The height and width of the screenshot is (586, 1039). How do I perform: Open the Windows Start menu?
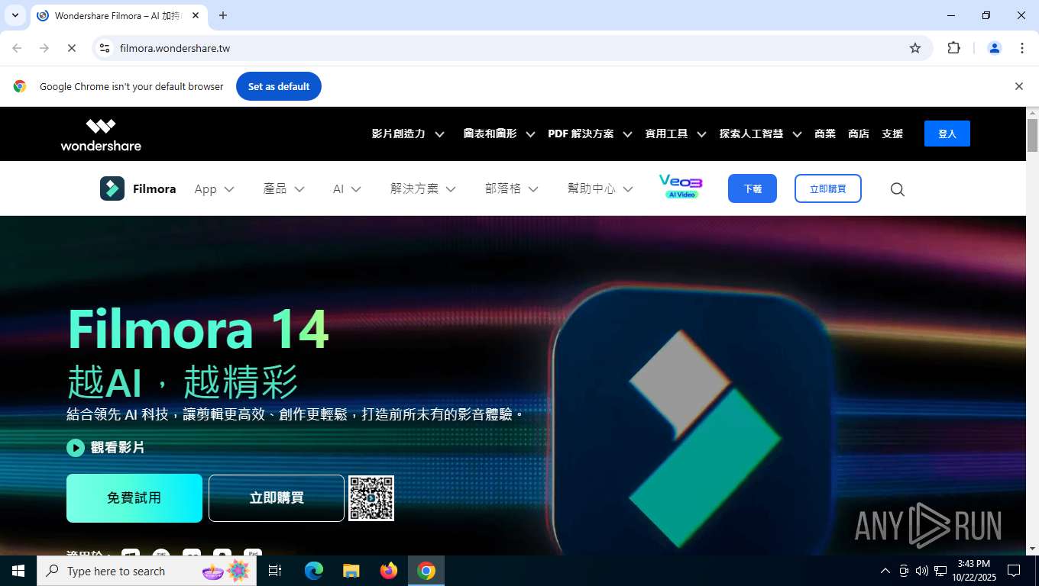[x=18, y=571]
